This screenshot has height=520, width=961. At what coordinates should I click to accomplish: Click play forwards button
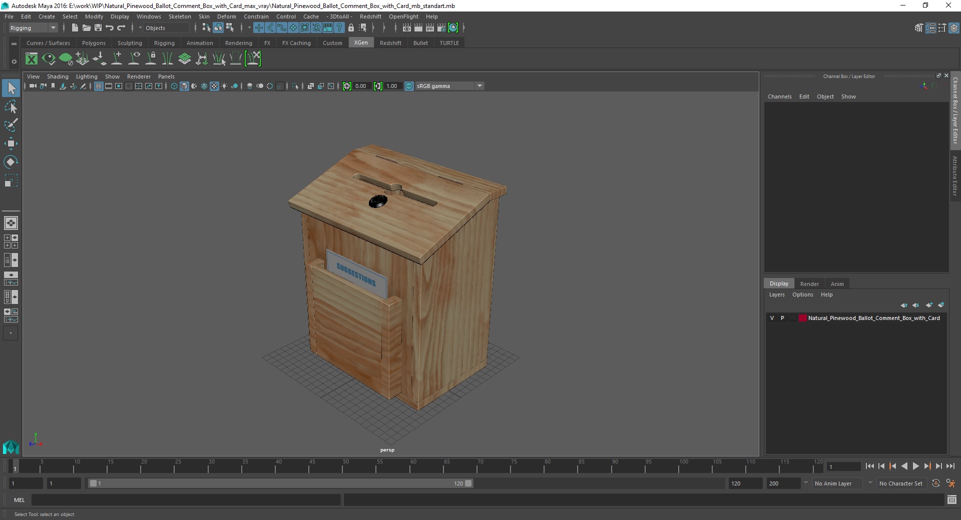click(x=915, y=466)
